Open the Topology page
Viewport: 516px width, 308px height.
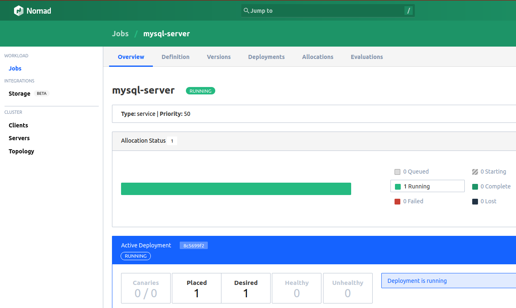[21, 151]
